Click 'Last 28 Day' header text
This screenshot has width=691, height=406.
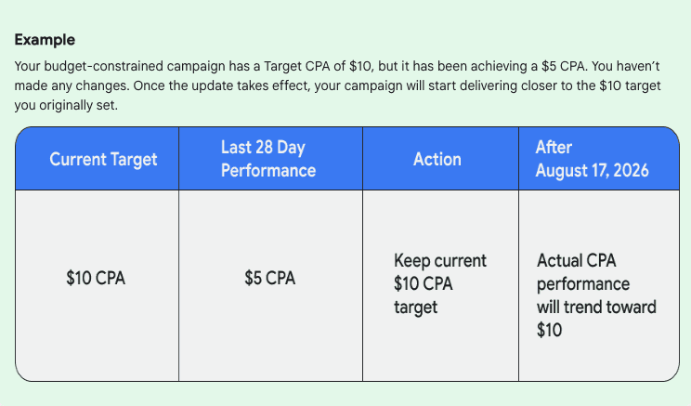[x=263, y=147]
